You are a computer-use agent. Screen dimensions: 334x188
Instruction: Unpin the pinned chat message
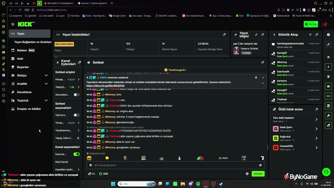point(256,78)
